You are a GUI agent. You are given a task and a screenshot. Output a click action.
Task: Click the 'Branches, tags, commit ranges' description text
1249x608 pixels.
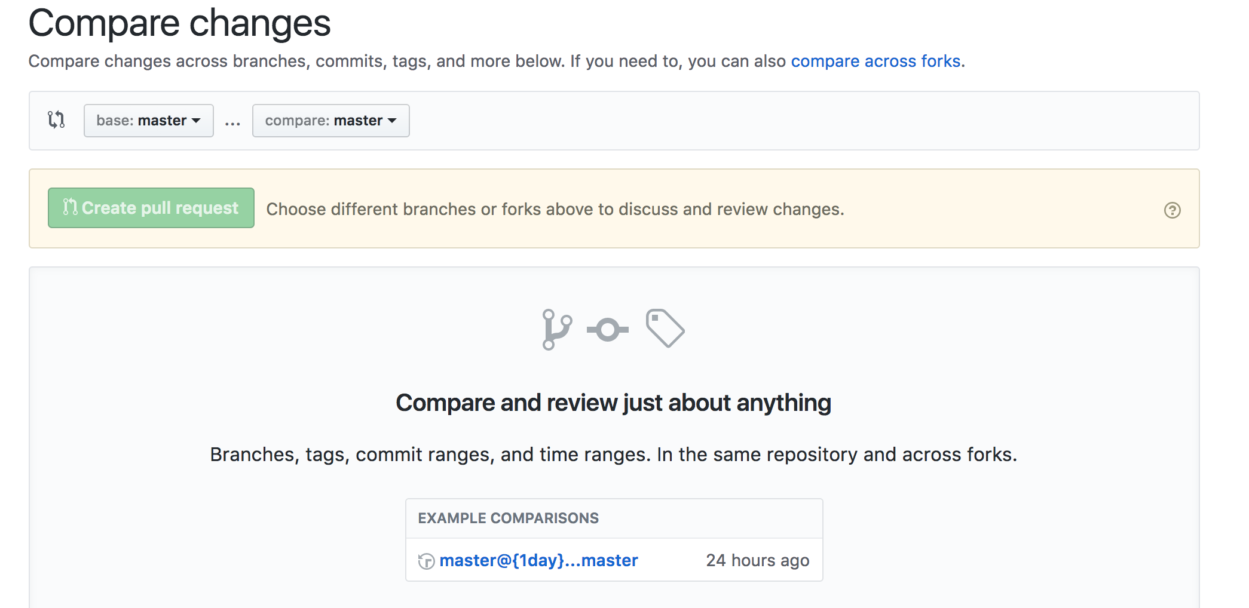click(614, 455)
